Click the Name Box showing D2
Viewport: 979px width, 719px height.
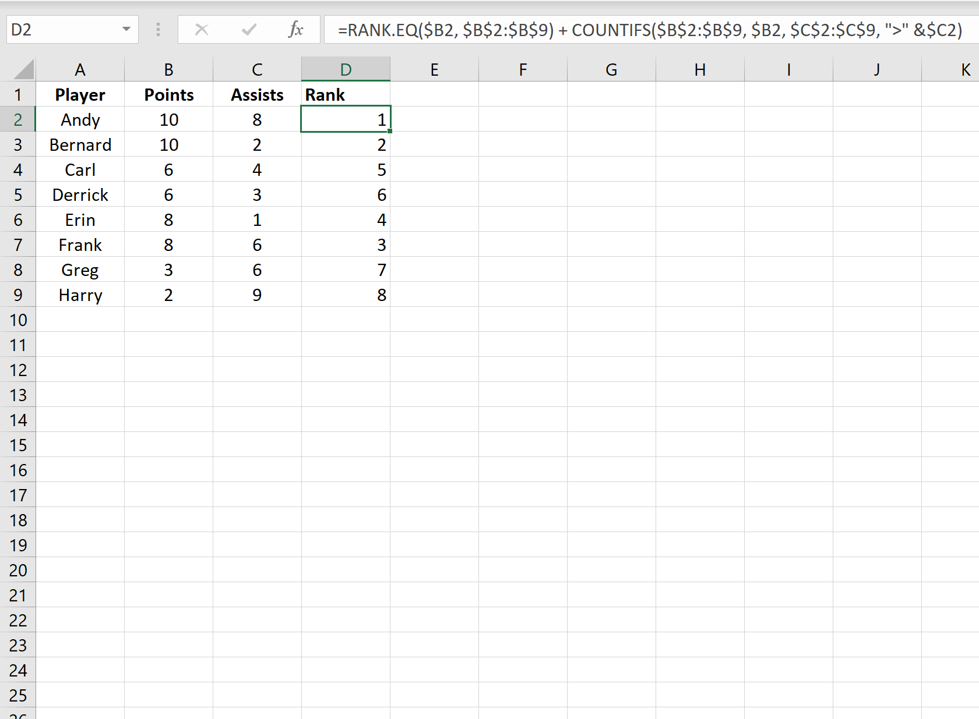(64, 30)
